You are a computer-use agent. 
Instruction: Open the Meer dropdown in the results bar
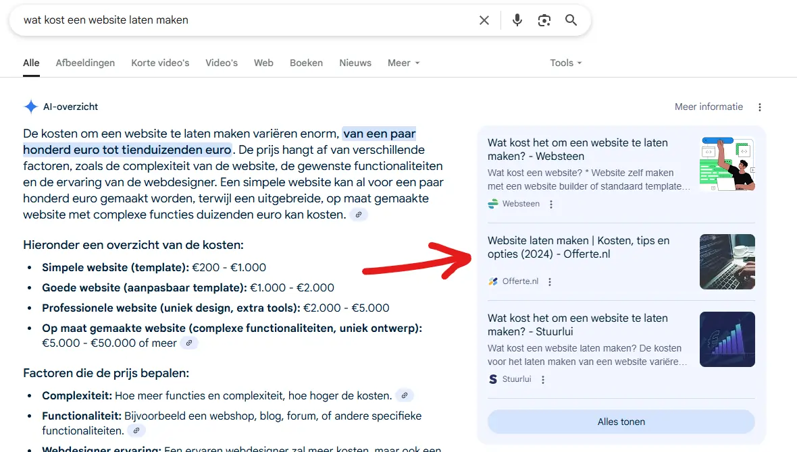tap(403, 63)
